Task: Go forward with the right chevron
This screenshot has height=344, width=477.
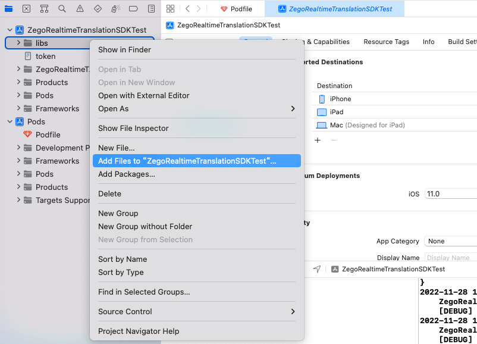Action: point(199,9)
